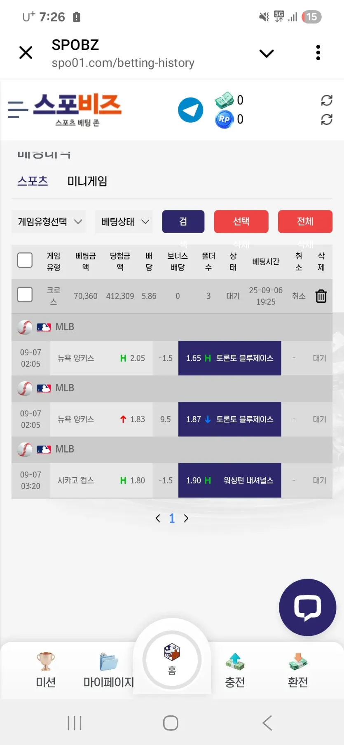Image resolution: width=344 pixels, height=745 pixels.
Task: Click the red 전체 delete button
Action: [x=305, y=222]
